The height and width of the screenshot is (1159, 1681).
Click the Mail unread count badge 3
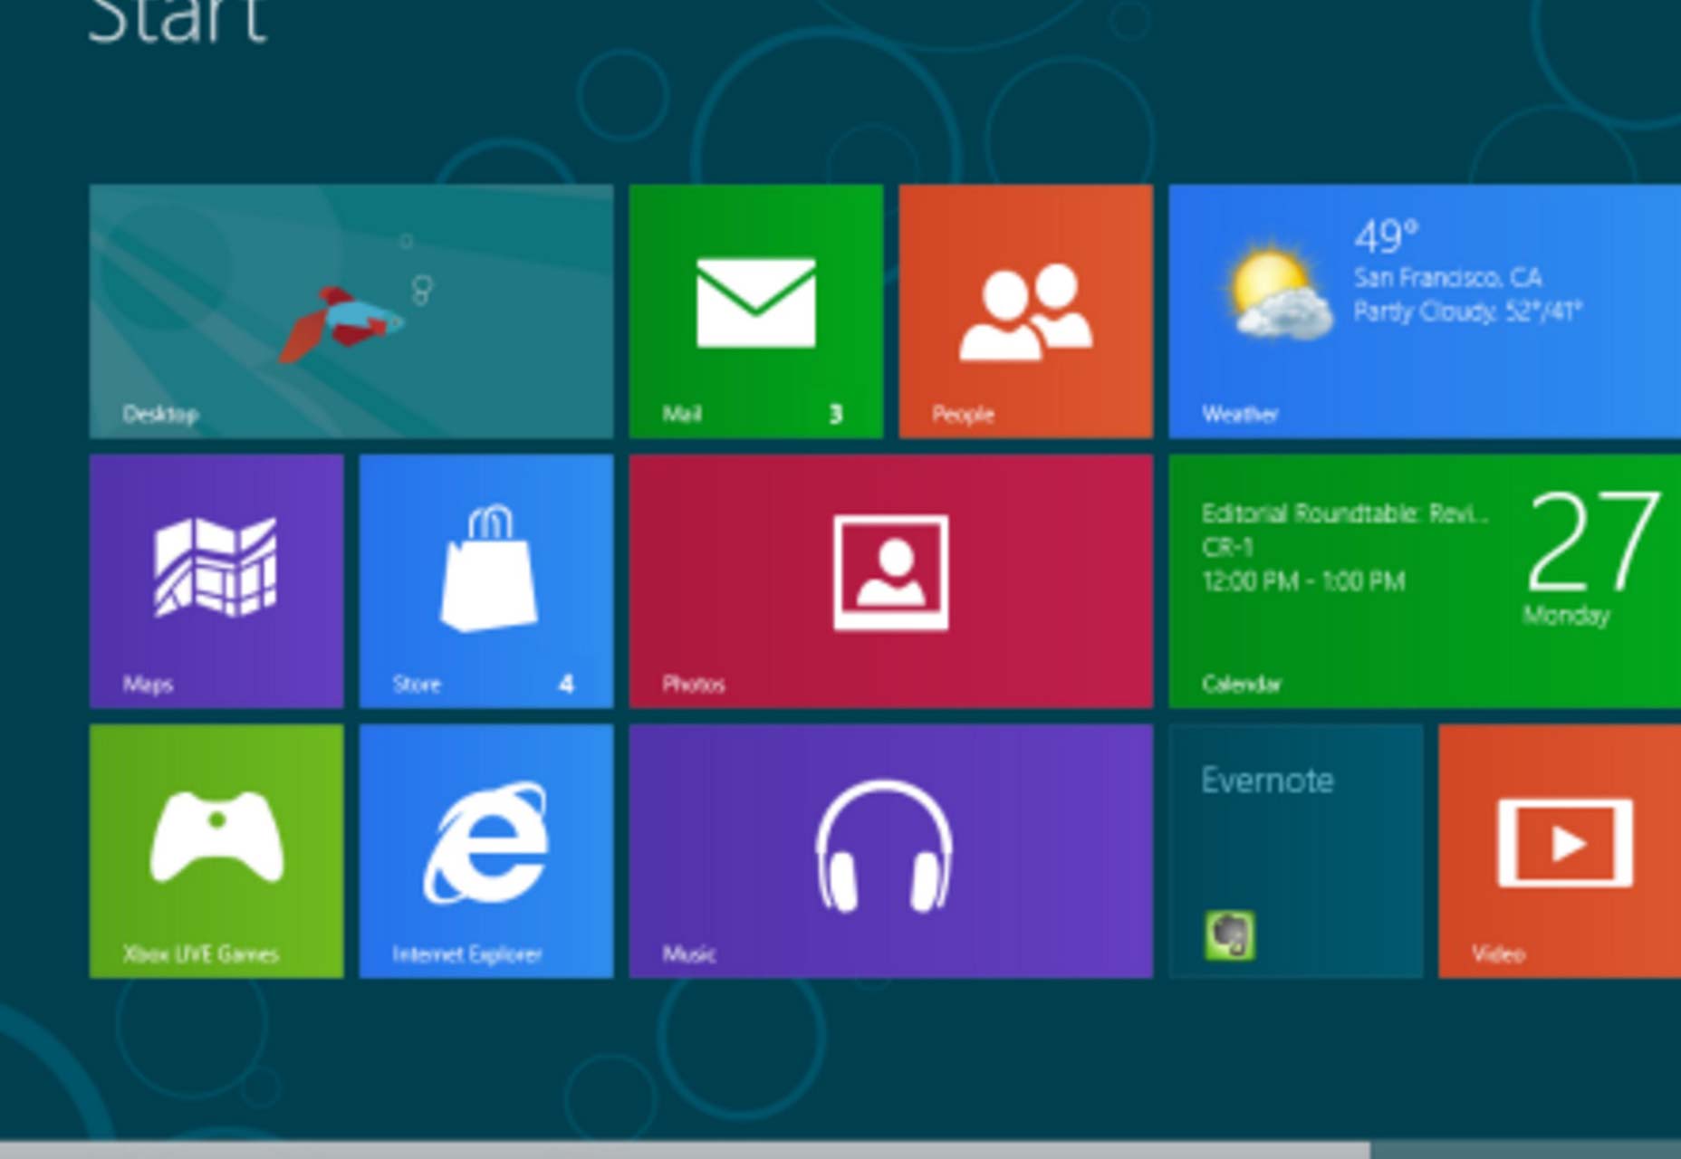pos(835,414)
